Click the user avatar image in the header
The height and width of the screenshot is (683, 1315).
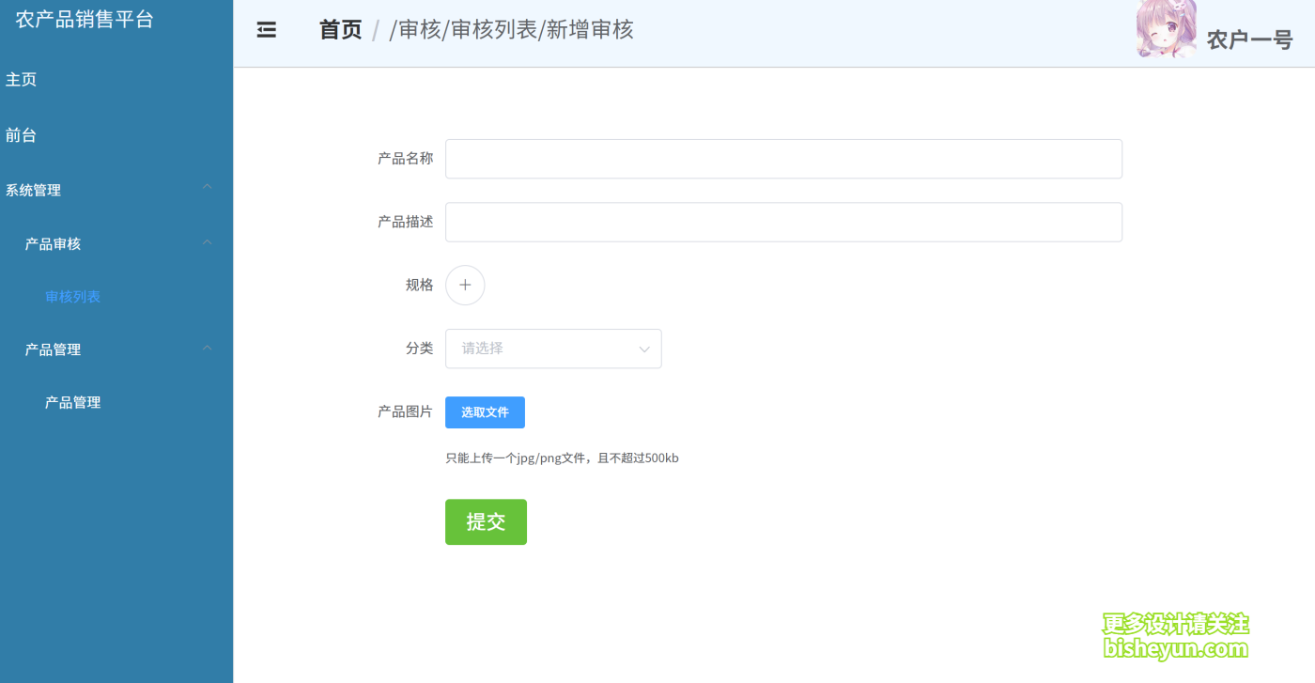point(1166,29)
